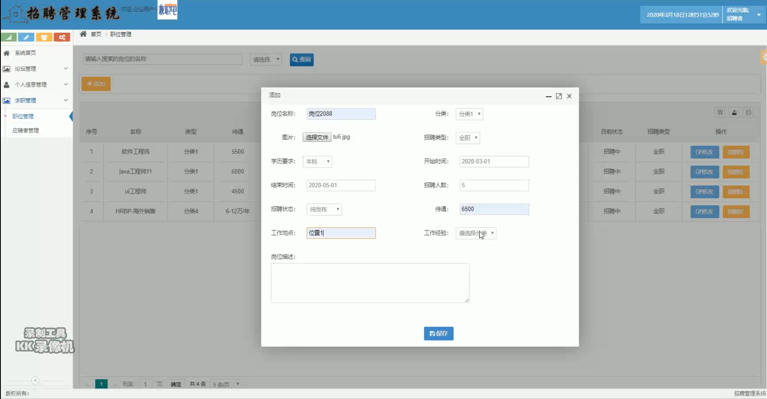Click the sidebar collapse arrow icon
The height and width of the screenshot is (399, 767).
36,381
